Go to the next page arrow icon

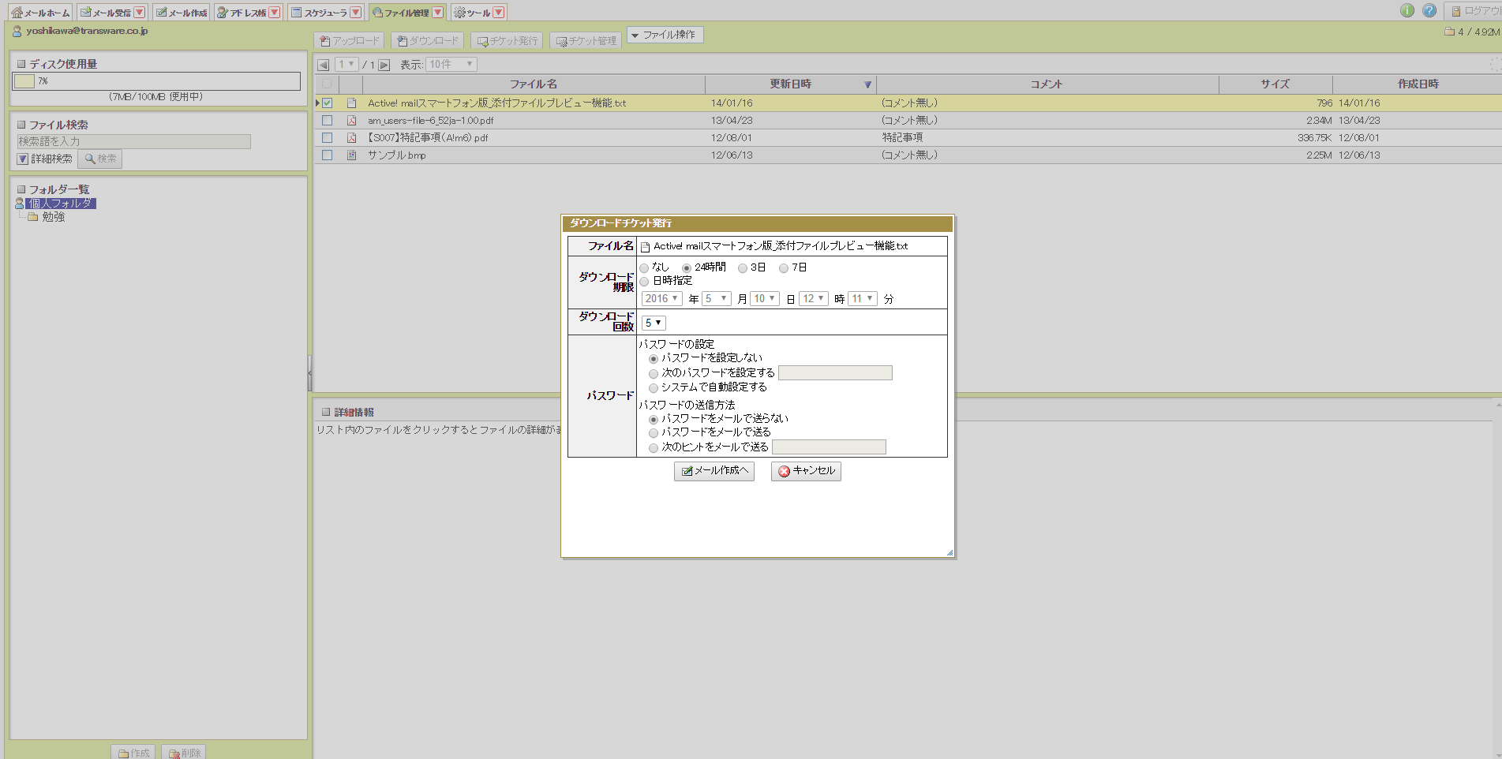384,65
